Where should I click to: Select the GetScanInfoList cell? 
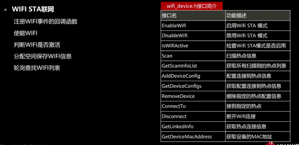(193, 66)
